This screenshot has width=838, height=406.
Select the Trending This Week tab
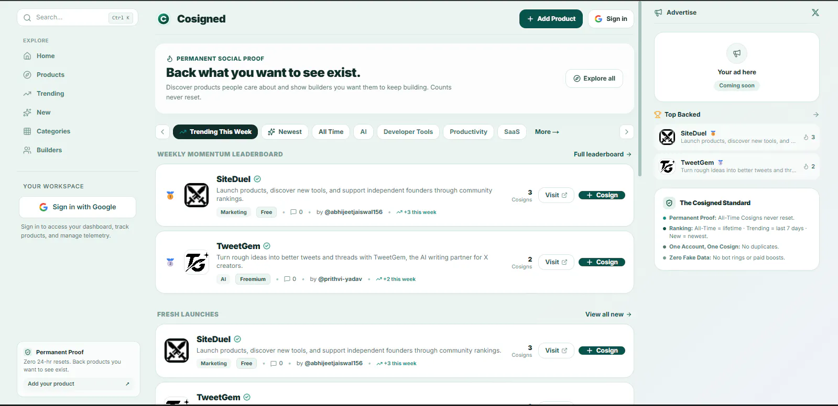215,132
